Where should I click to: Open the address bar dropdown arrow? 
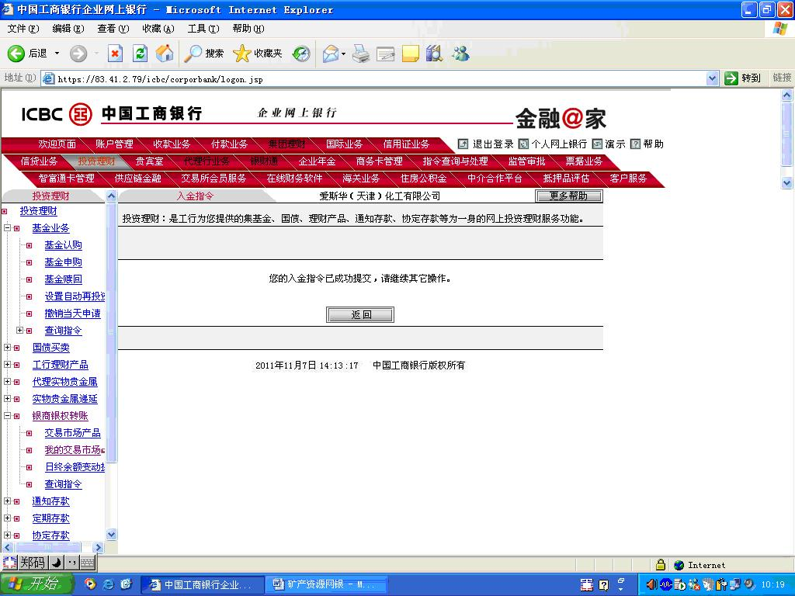(x=713, y=78)
